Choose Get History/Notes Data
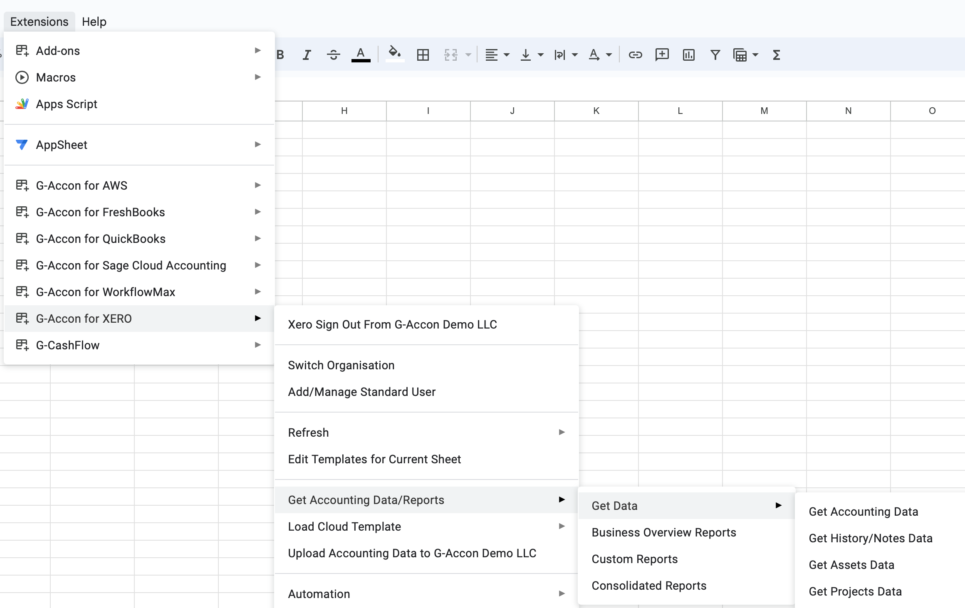 coord(880,538)
